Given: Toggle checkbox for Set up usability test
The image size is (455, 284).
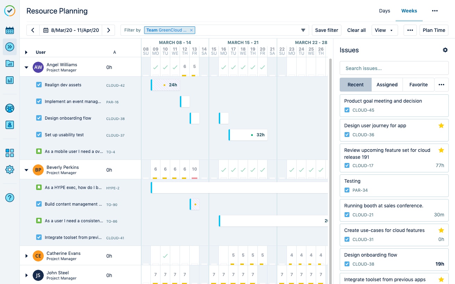Looking at the screenshot, I should [x=39, y=135].
